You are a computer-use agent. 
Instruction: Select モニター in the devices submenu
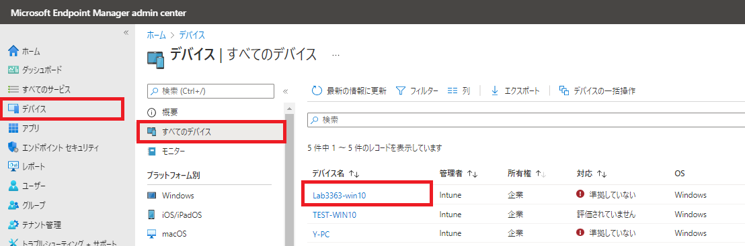[173, 151]
